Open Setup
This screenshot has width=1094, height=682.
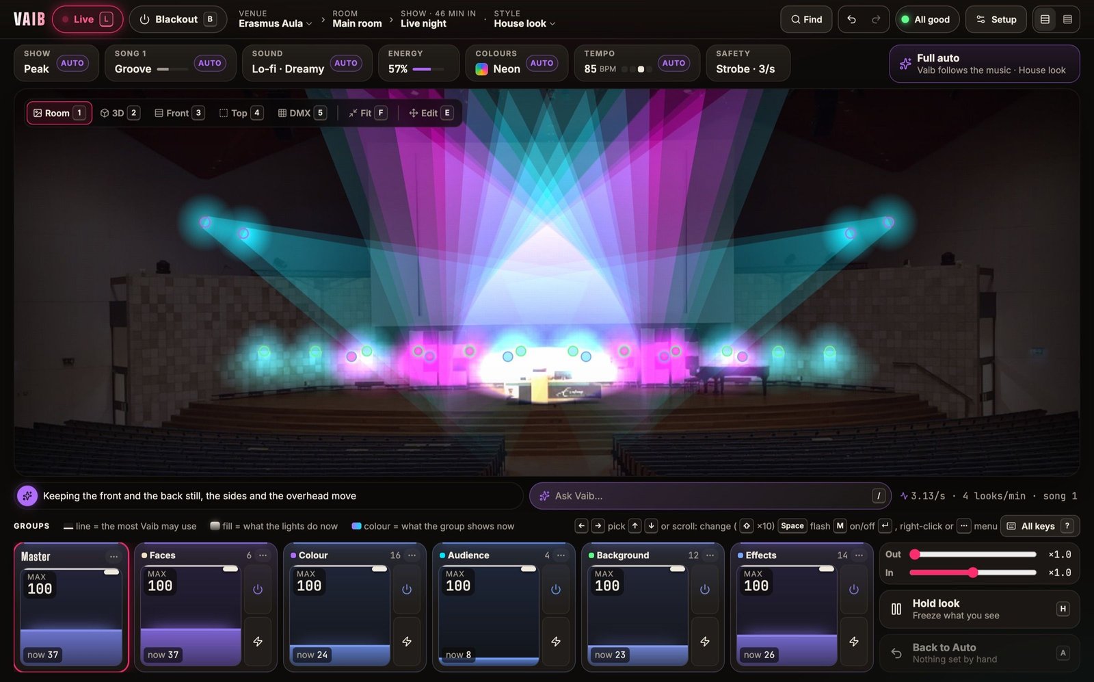(x=996, y=19)
